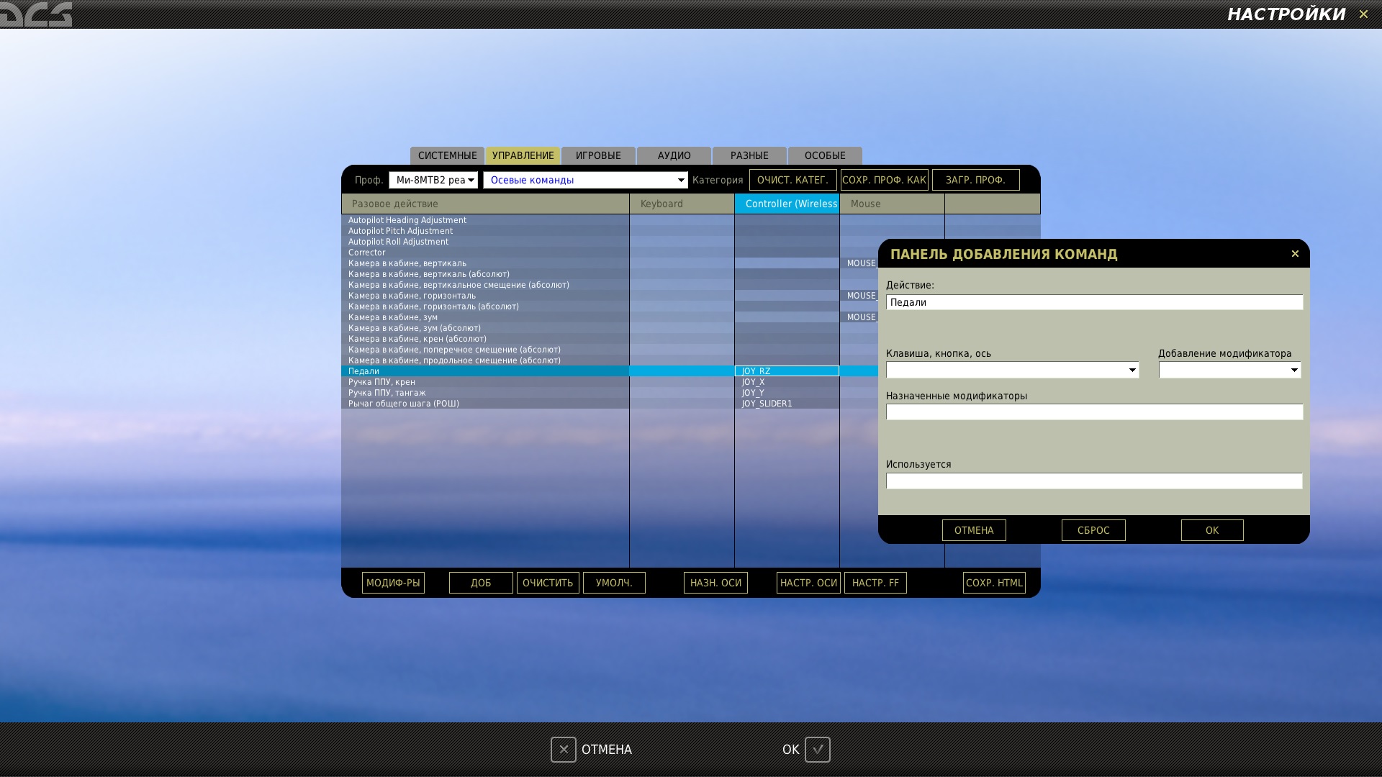Screen dimensions: 1382x777
Task: Click СБРОС in the command panel
Action: coord(1093,530)
